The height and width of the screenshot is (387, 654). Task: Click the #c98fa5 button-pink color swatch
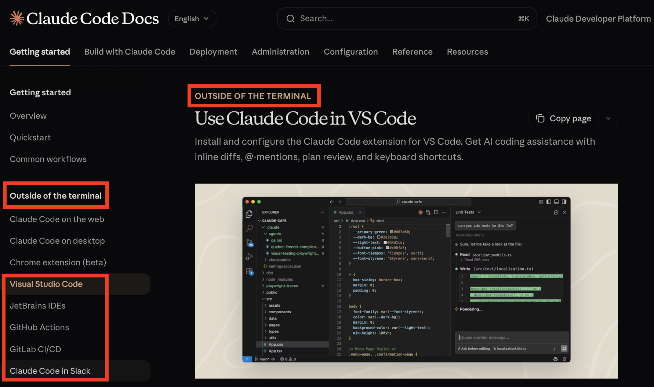coord(387,248)
